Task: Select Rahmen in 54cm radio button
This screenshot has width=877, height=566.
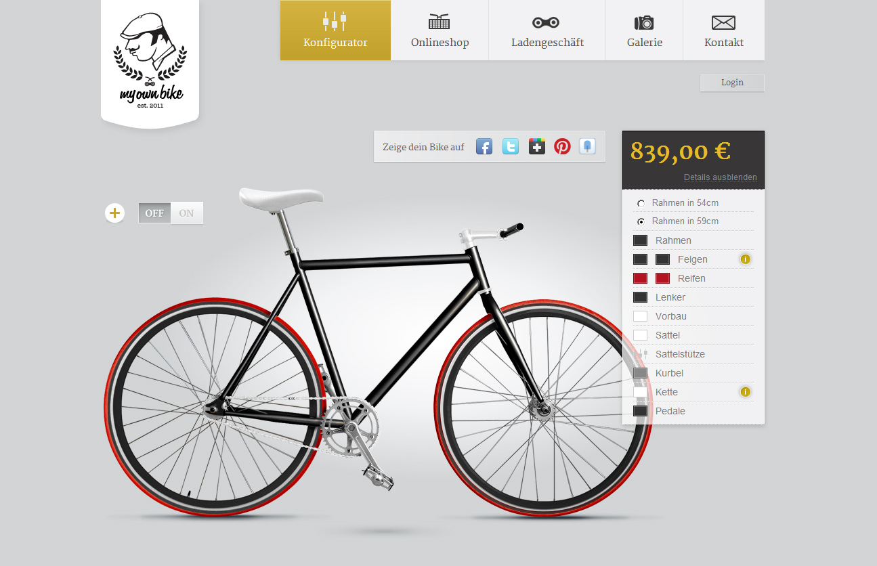Action: tap(641, 203)
